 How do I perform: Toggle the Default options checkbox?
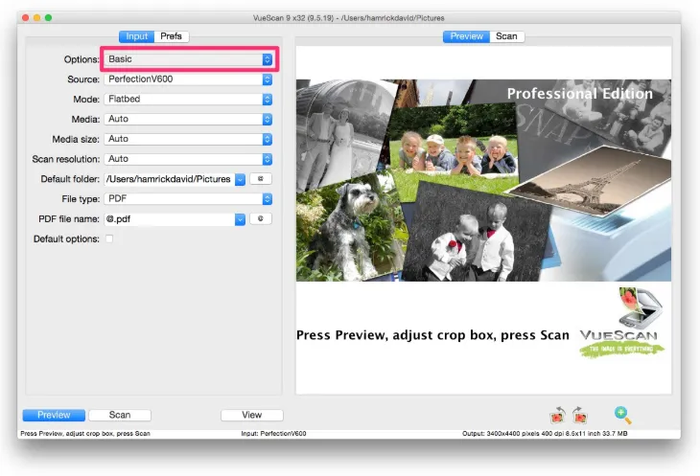tap(109, 238)
